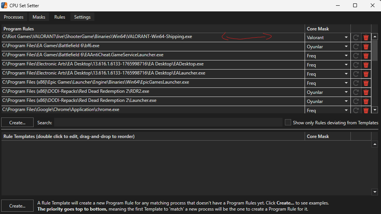This screenshot has width=381, height=214.
Task: Click the program rules scrollbar thumb
Action: 375,51
